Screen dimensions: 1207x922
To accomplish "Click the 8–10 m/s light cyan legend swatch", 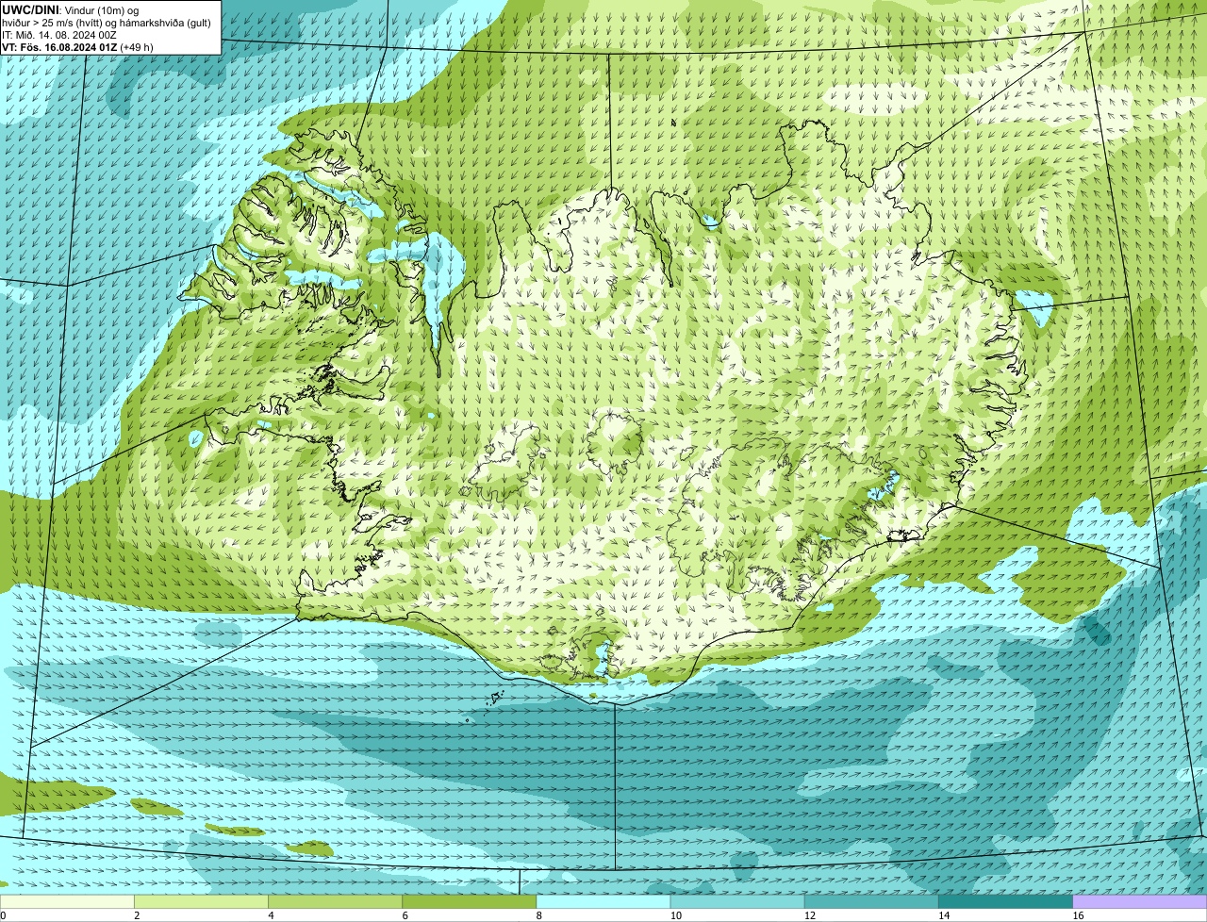I will point(603,902).
